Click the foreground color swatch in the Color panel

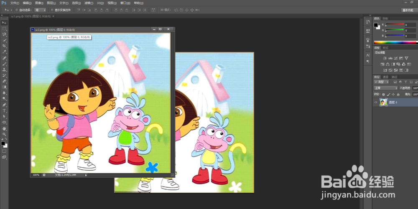376,25
